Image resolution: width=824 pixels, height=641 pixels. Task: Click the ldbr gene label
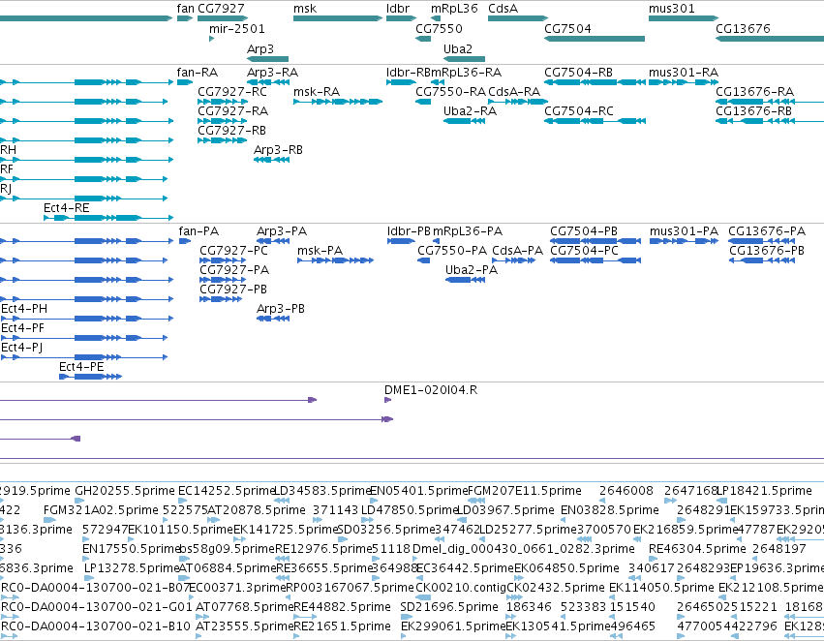click(398, 9)
